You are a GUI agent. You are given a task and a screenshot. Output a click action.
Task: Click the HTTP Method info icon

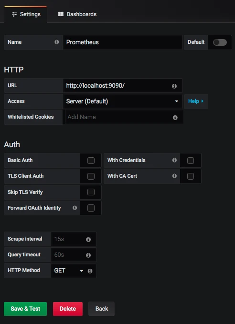pyautogui.click(x=90, y=271)
